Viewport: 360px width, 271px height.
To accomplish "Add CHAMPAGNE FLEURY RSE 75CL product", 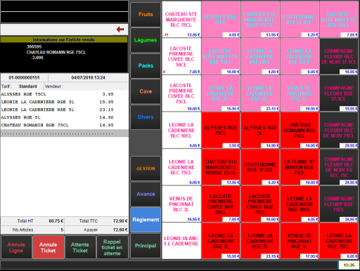I will (339, 204).
